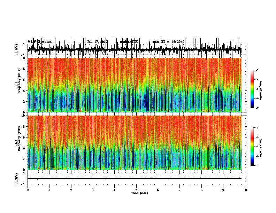Click the 'Time (min)' x-axis label
The height and width of the screenshot is (213, 276).
click(139, 193)
